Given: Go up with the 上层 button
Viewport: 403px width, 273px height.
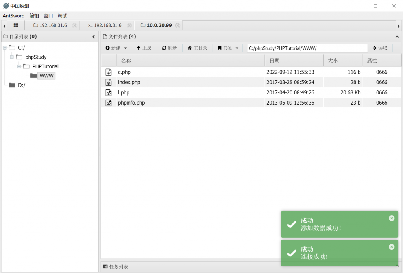Looking at the screenshot, I should pyautogui.click(x=144, y=48).
